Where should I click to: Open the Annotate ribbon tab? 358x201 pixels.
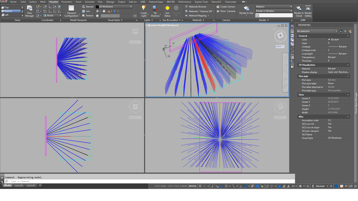[89, 2]
